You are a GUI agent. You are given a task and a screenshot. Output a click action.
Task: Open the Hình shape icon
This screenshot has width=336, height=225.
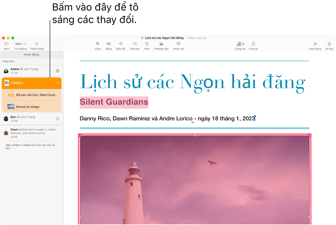click(147, 44)
